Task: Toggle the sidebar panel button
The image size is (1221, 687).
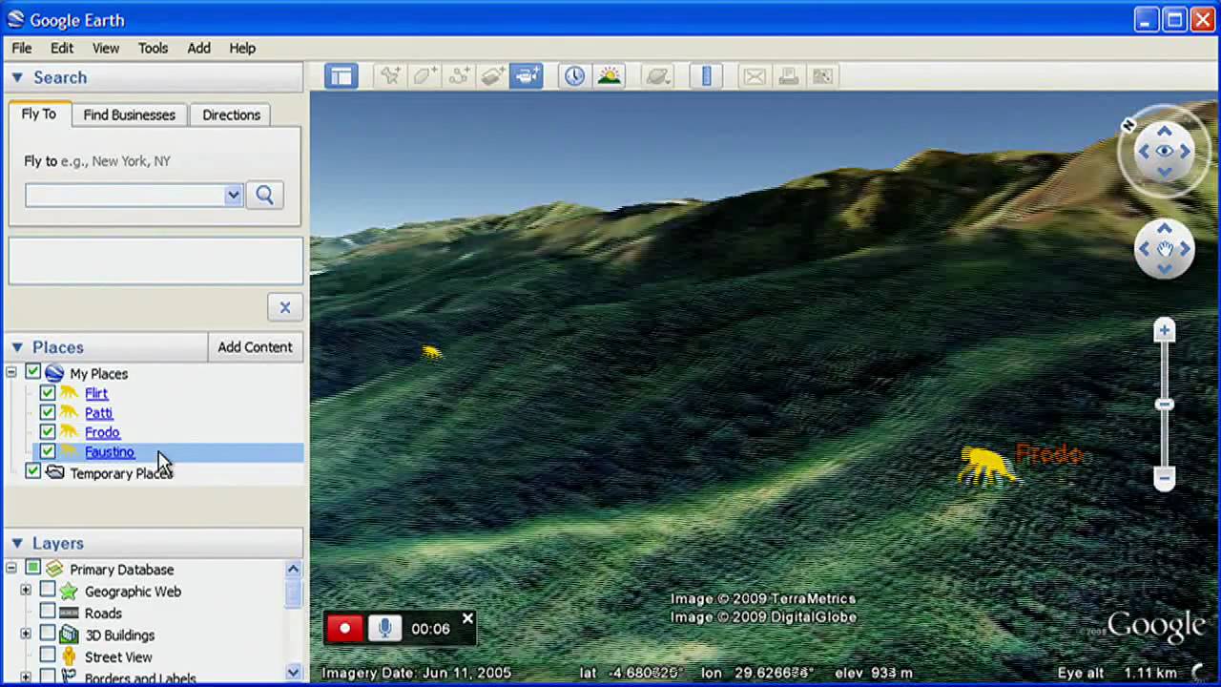Action: [x=341, y=76]
